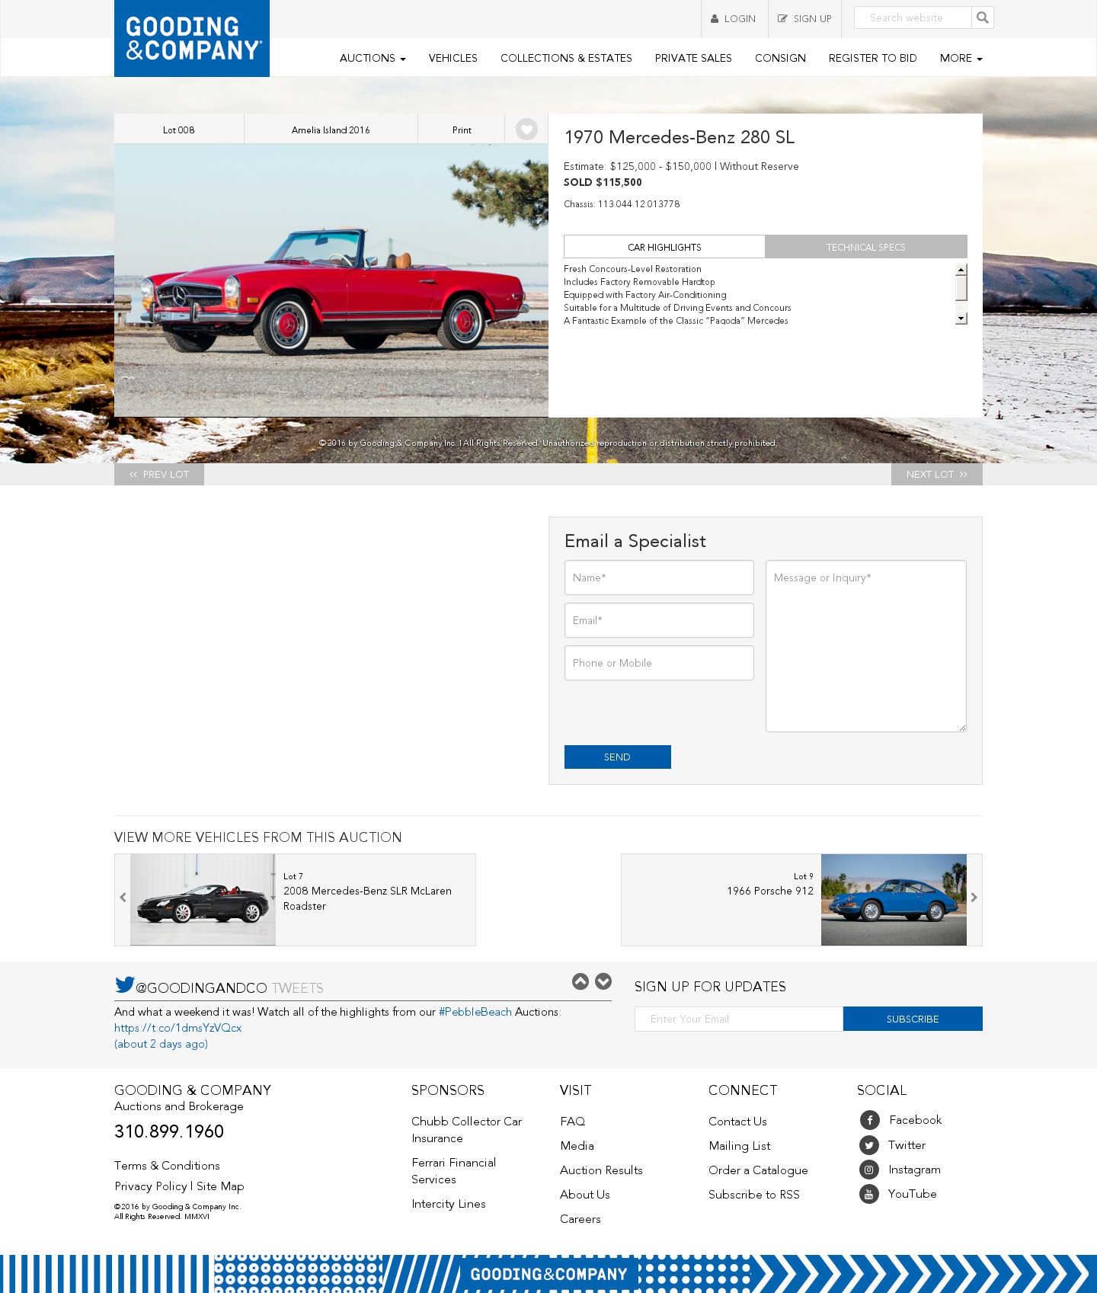This screenshot has width=1097, height=1293.
Task: Click the red Mercedes 280 SL main photo
Action: tap(331, 280)
